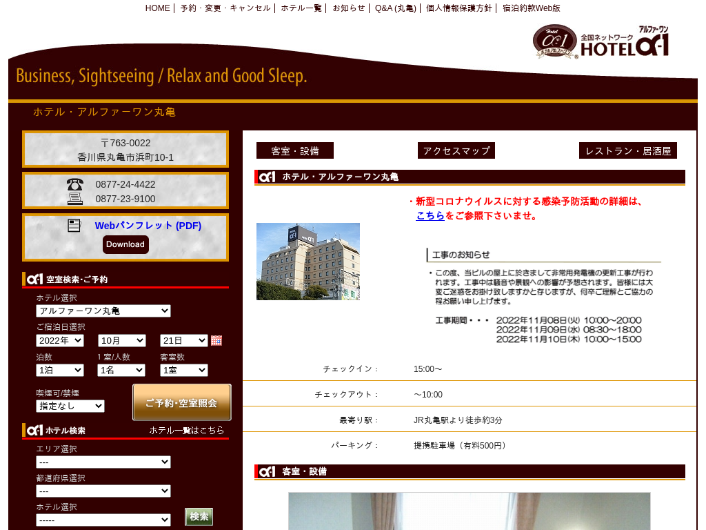Click the fax machine icon next to 0877-23-9100
This screenshot has height=530, width=706.
click(74, 199)
